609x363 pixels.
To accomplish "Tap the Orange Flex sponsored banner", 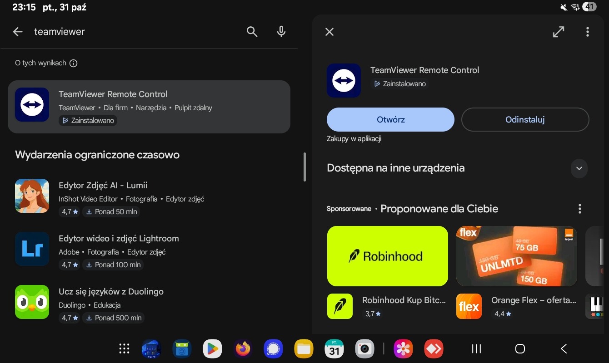I will [516, 256].
